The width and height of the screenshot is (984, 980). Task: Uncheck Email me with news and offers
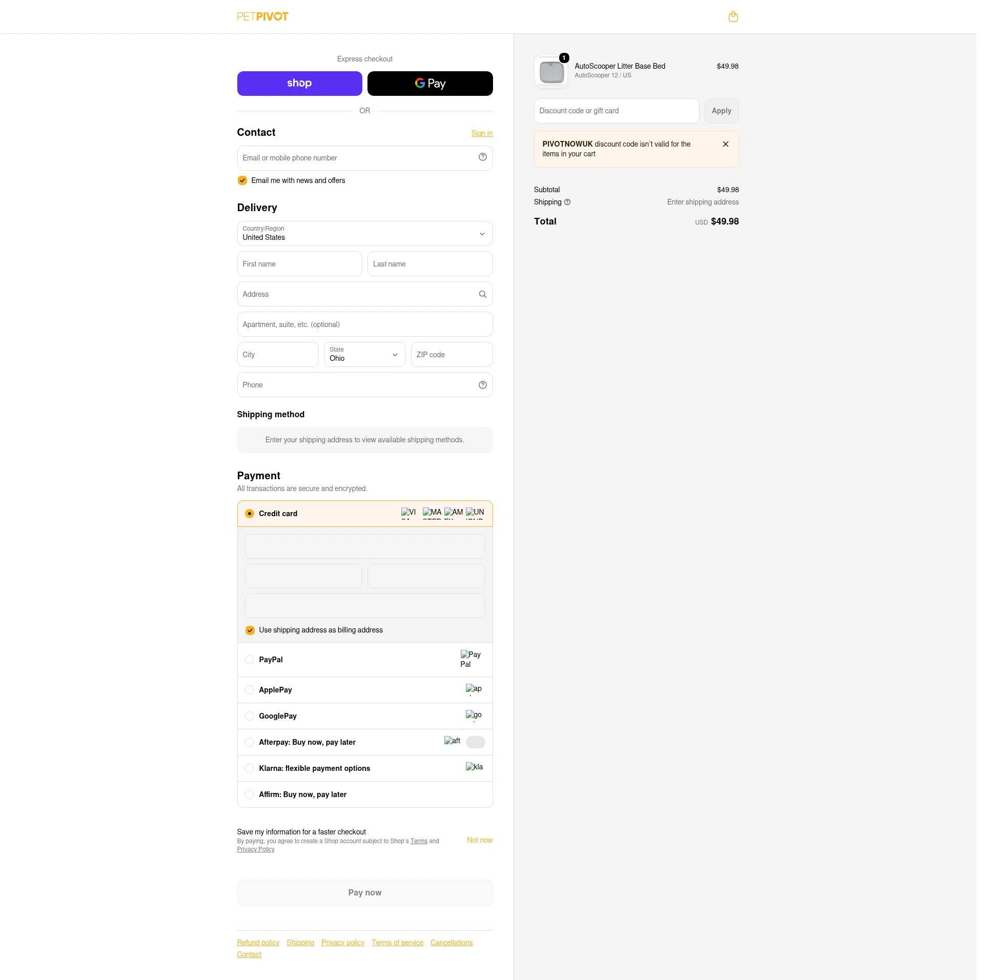point(242,180)
